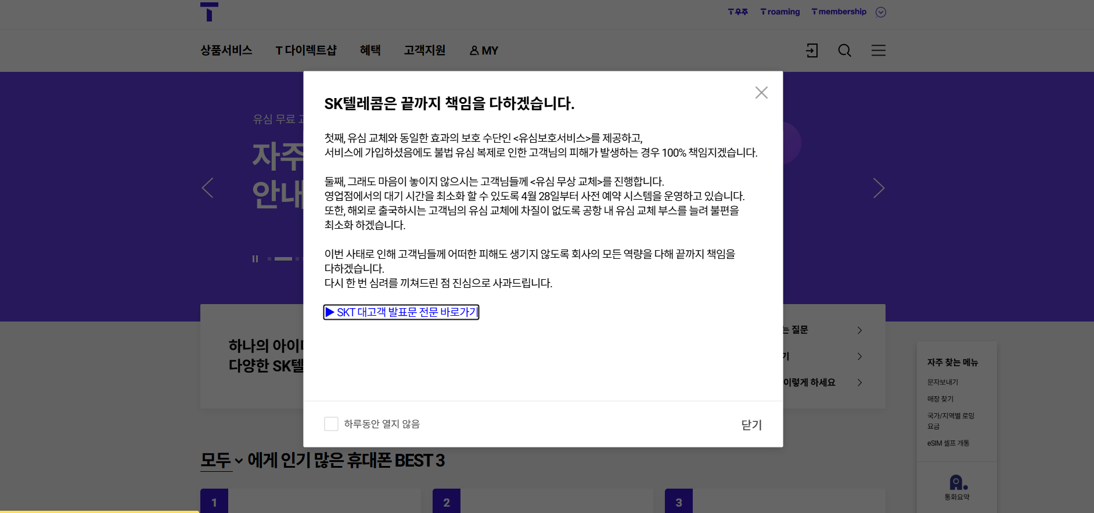
Task: Go to next banner slide arrow
Action: tap(879, 187)
